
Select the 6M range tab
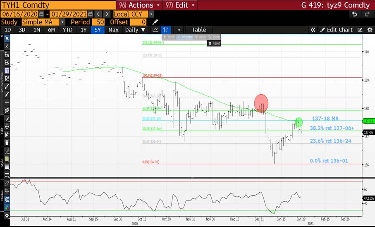pyautogui.click(x=51, y=30)
